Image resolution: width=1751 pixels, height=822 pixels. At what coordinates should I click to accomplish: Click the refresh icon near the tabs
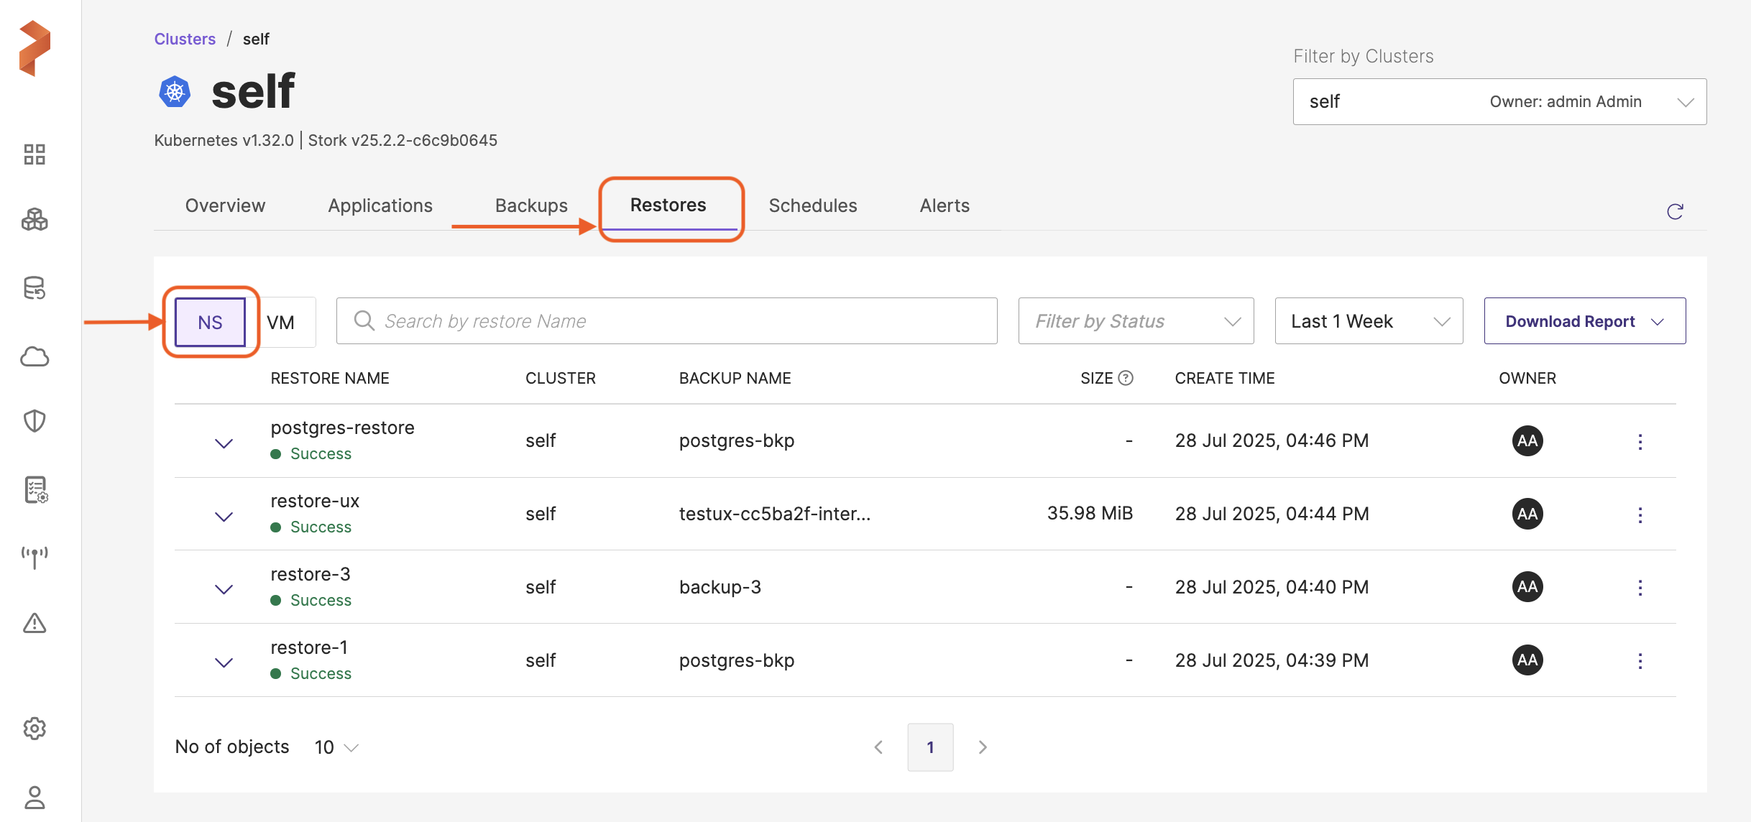click(x=1675, y=211)
